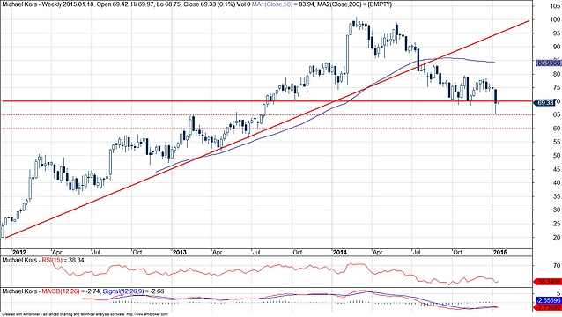
Task: Click the 2012 year label on time axis
Action: coord(19,252)
